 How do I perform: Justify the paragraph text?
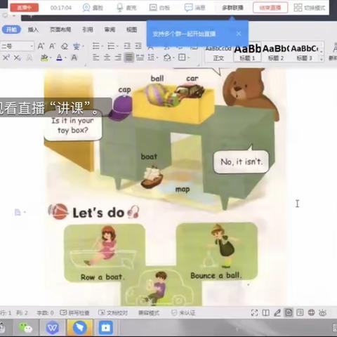[129, 58]
